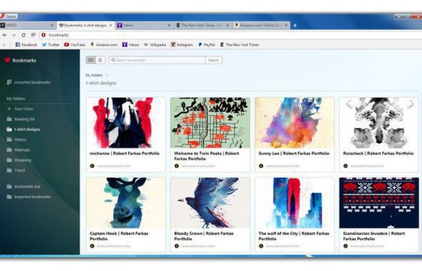Click the Sunny Leo | Robert Farkas Portfolio title
The height and width of the screenshot is (271, 422).
pos(294,154)
